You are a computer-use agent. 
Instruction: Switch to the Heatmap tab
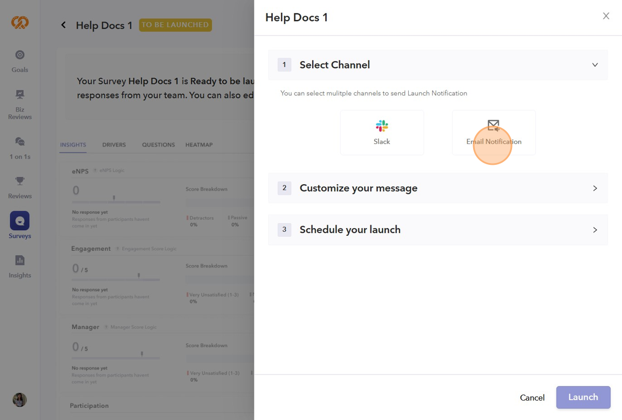coord(199,145)
